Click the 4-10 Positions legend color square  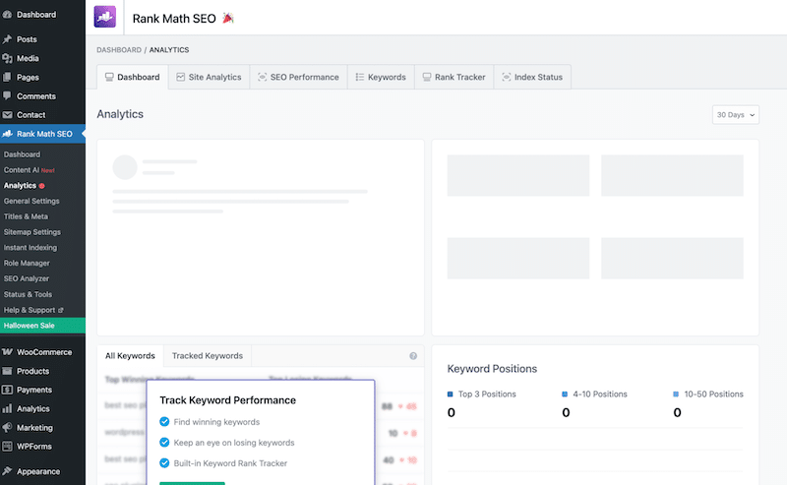point(565,394)
